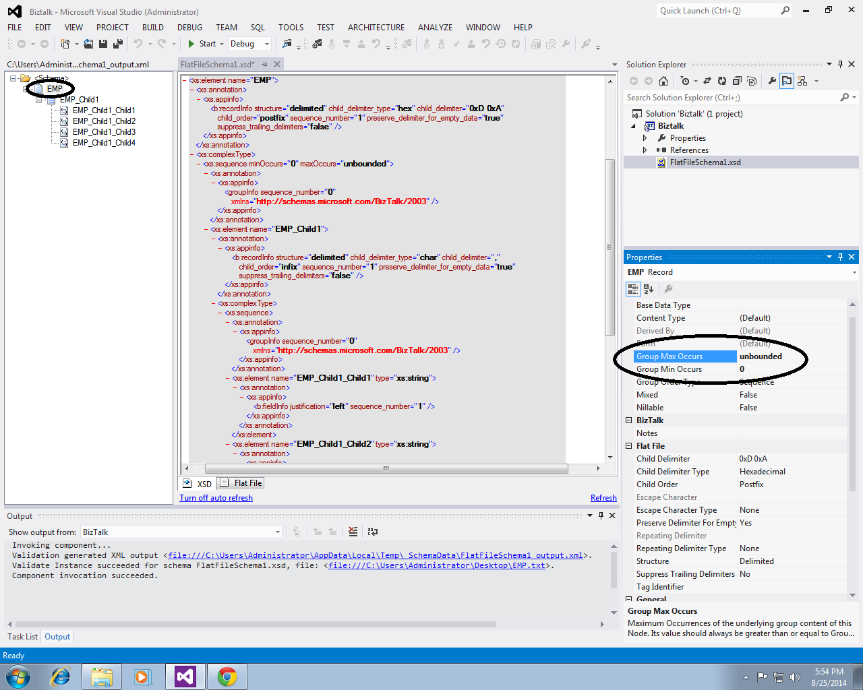The image size is (863, 690).
Task: Click the Refresh icon in Solution Explorer
Action: (x=722, y=80)
